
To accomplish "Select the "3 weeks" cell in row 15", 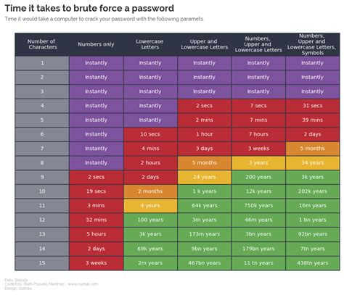I will click(x=96, y=263).
